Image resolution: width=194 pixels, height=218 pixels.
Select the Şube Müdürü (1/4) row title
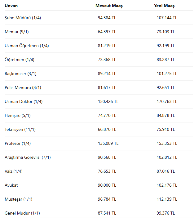(x=23, y=18)
